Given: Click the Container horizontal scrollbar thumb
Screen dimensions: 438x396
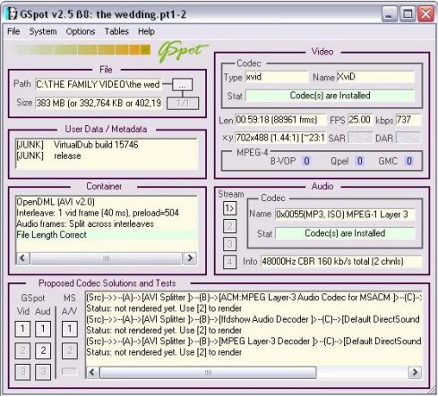Looking at the screenshot, I should [x=106, y=258].
